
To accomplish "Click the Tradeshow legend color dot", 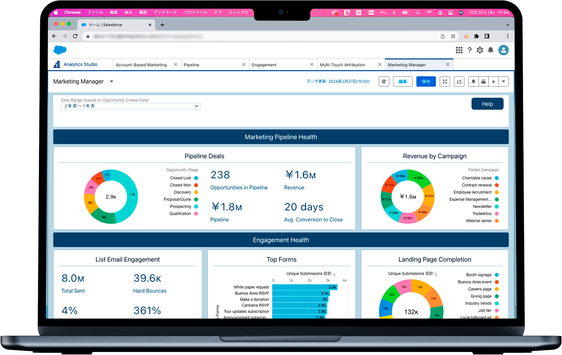I will tap(497, 214).
